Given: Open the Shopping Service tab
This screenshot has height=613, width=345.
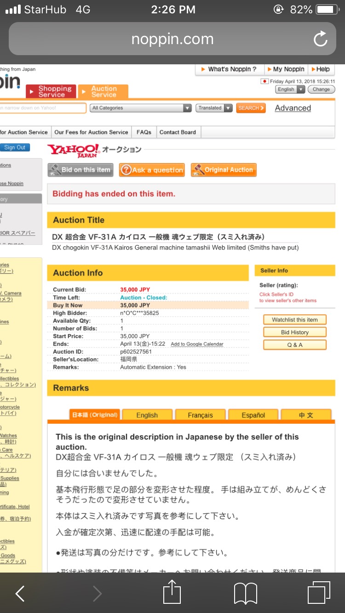Looking at the screenshot, I should (x=51, y=91).
